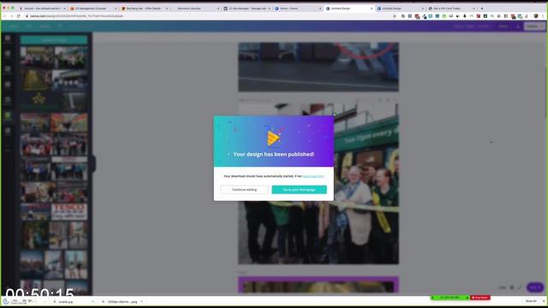
Task: Click the browser Back arrow
Action: [x=5, y=16]
